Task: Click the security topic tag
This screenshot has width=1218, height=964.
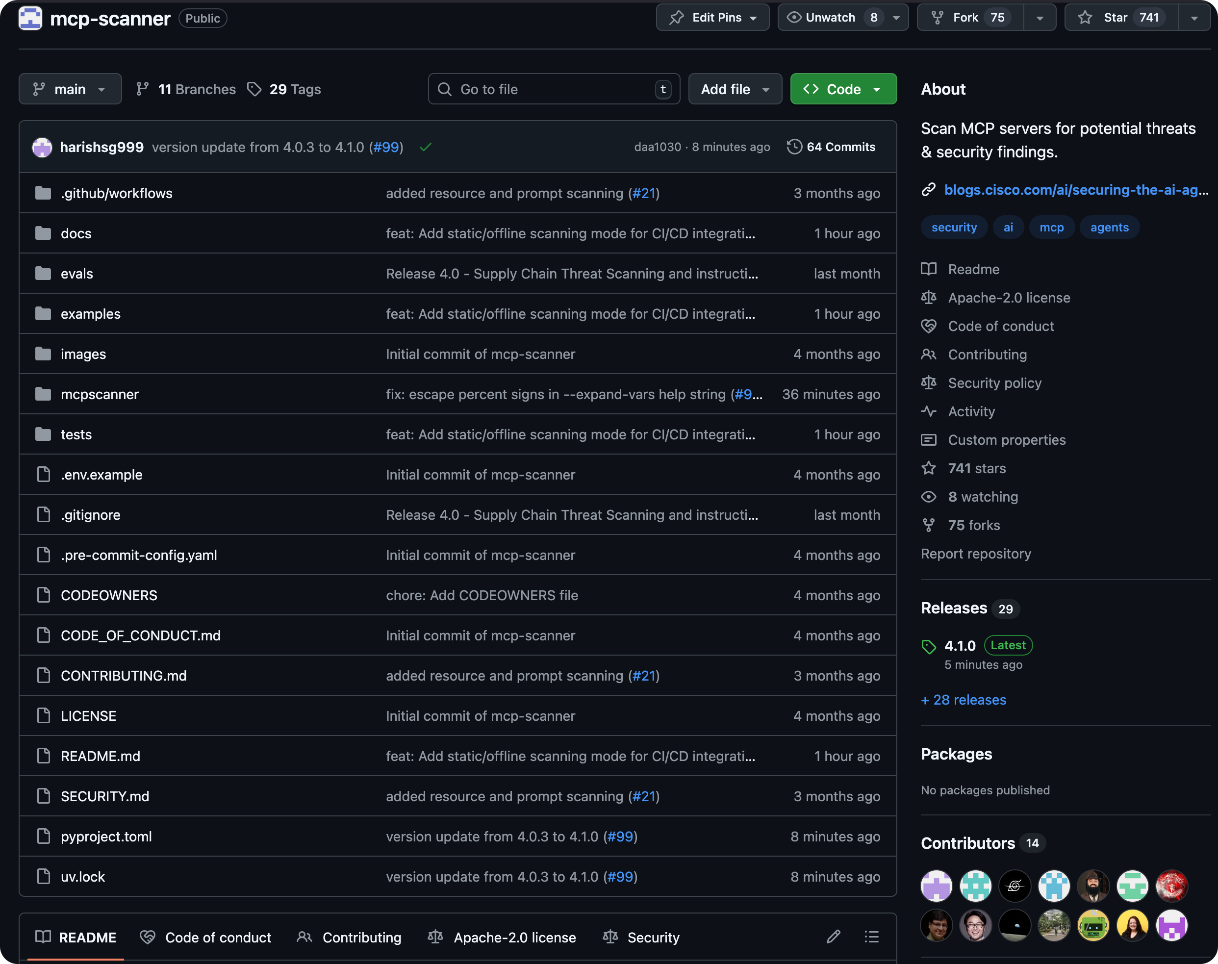Action: click(954, 228)
